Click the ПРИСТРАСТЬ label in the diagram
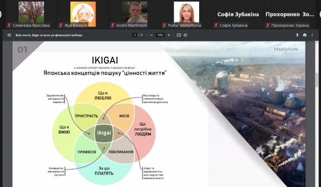Screen dimensions: 321x187 tap(86, 116)
